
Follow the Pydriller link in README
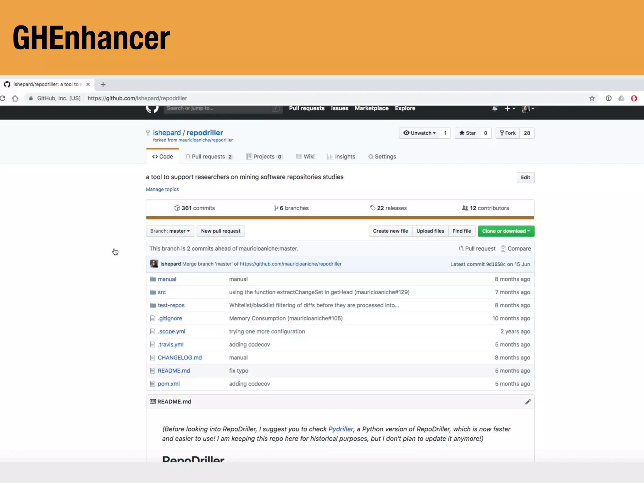(341, 429)
